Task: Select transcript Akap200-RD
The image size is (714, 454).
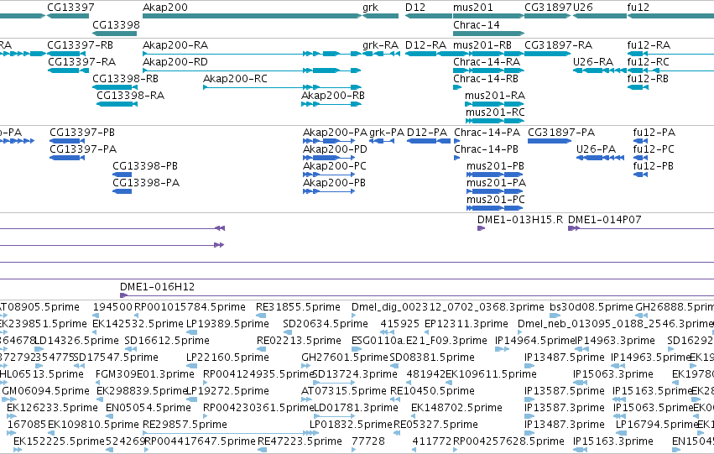Action: [x=175, y=62]
